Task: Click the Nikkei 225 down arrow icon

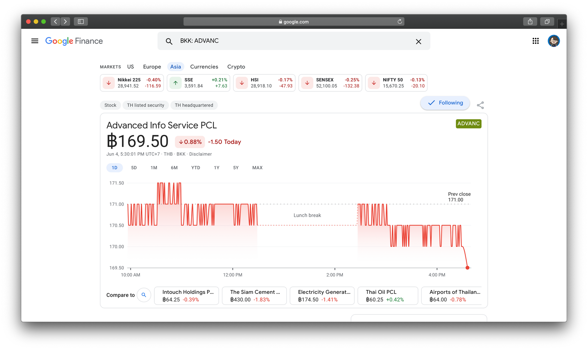Action: pos(108,83)
